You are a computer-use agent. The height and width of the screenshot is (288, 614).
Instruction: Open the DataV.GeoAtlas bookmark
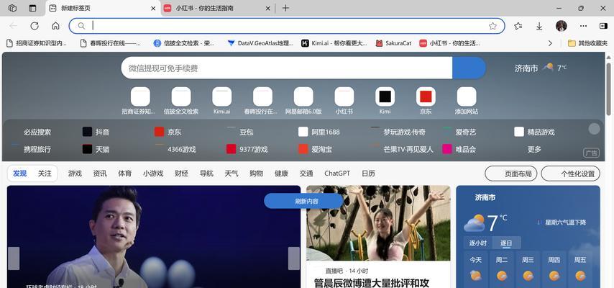tap(260, 43)
